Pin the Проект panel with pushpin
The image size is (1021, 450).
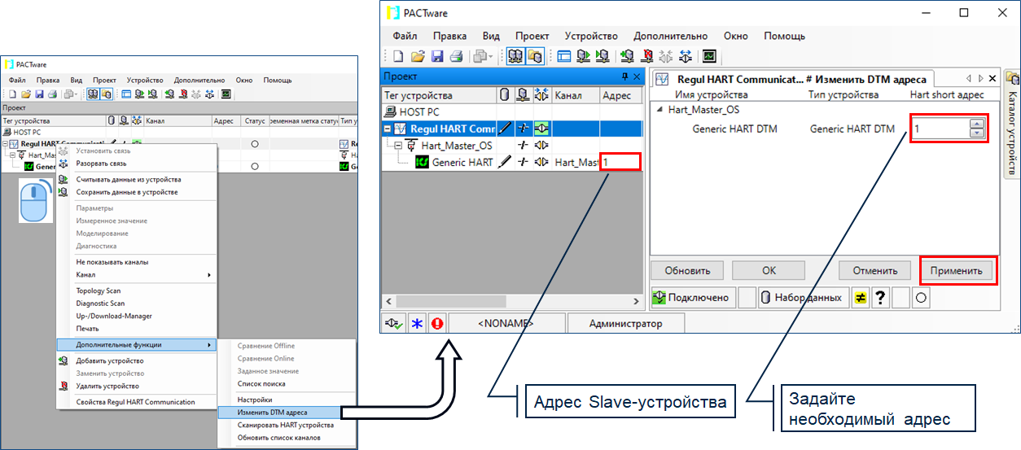pyautogui.click(x=624, y=76)
